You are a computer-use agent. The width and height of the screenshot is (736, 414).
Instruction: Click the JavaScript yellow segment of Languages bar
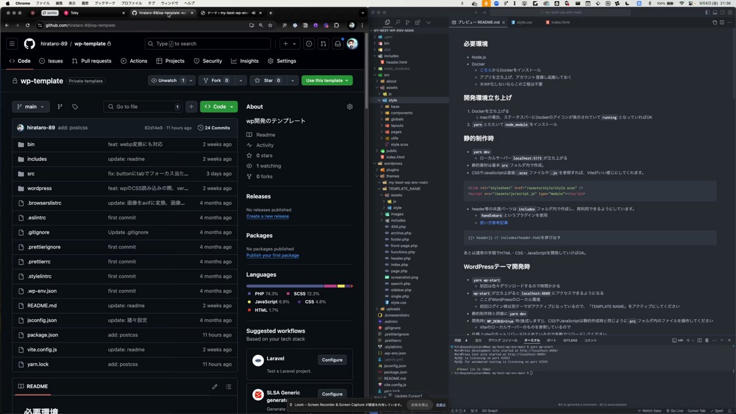tap(341, 286)
